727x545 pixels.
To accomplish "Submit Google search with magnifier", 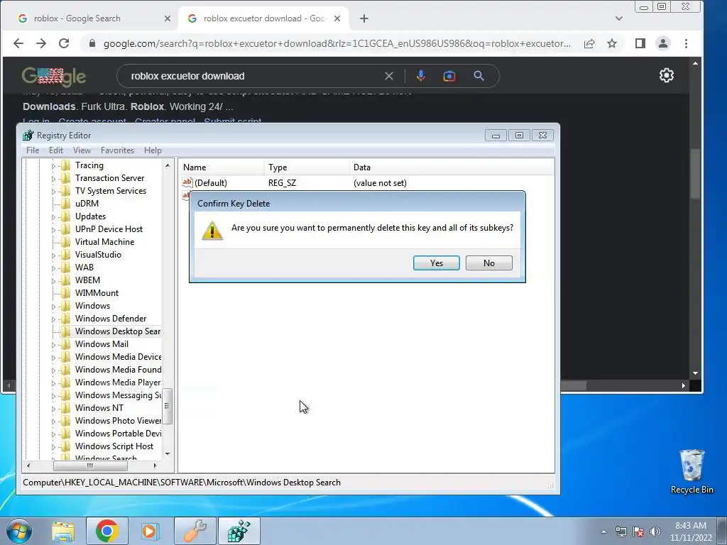I will point(479,76).
